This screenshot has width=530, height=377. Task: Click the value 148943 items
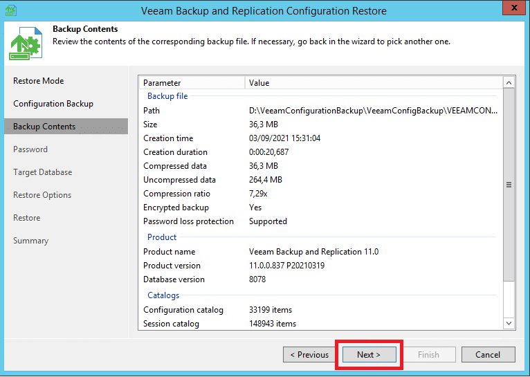tap(273, 324)
